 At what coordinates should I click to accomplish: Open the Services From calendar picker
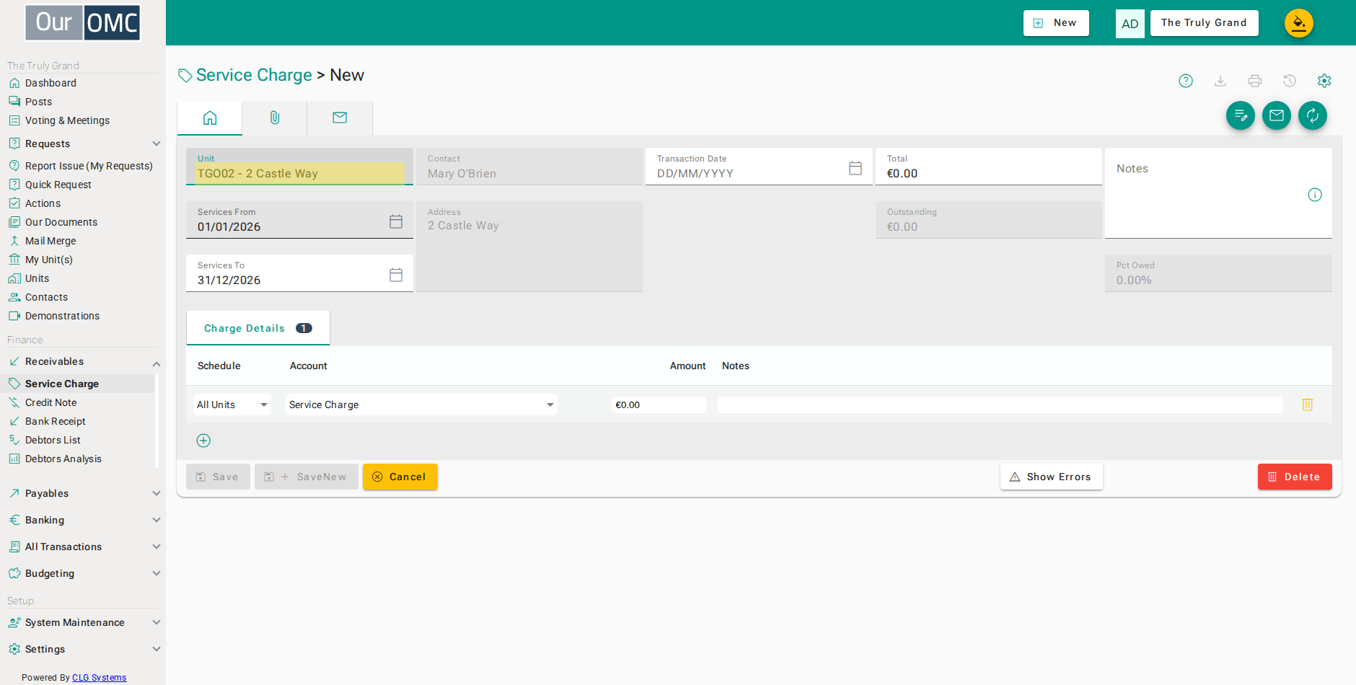(x=396, y=221)
